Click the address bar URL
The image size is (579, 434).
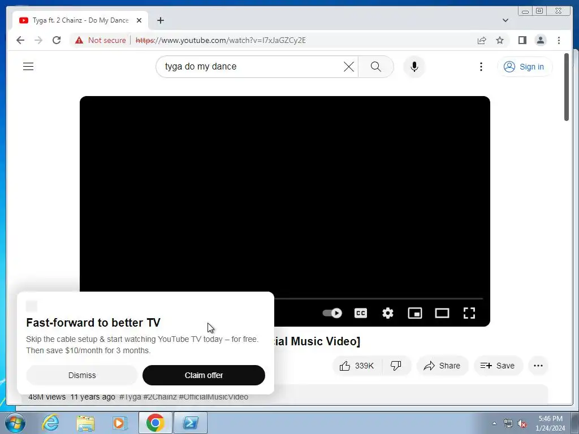point(221,40)
